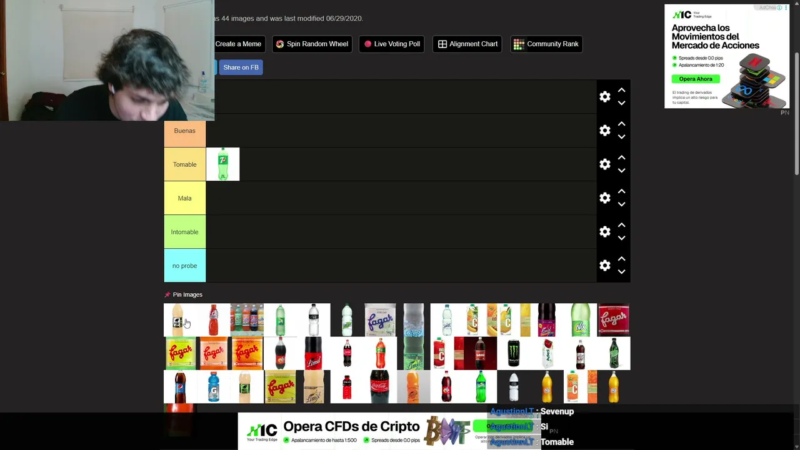Open settings gear for the tier above Buenas
This screenshot has height=450, width=800.
click(604, 97)
